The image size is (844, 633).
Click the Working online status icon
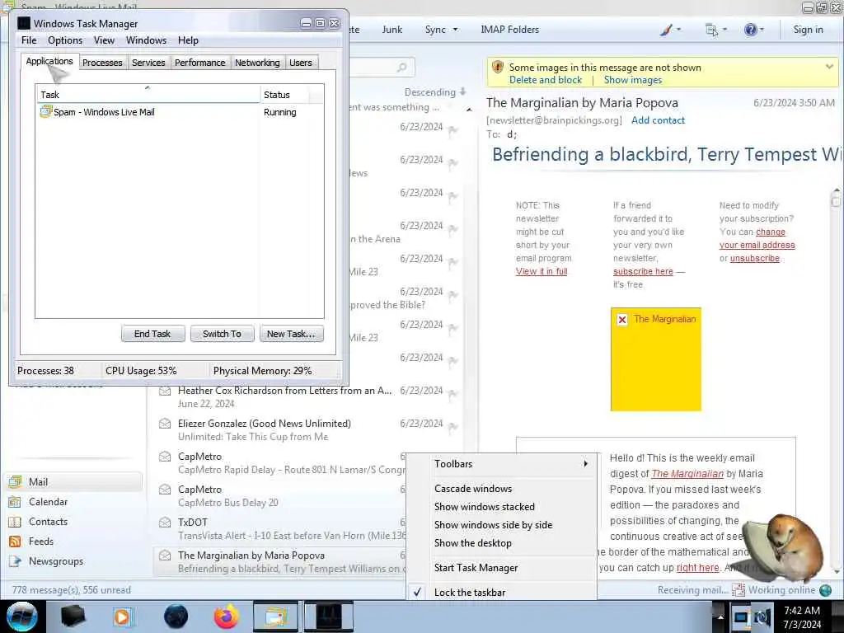pyautogui.click(x=825, y=590)
